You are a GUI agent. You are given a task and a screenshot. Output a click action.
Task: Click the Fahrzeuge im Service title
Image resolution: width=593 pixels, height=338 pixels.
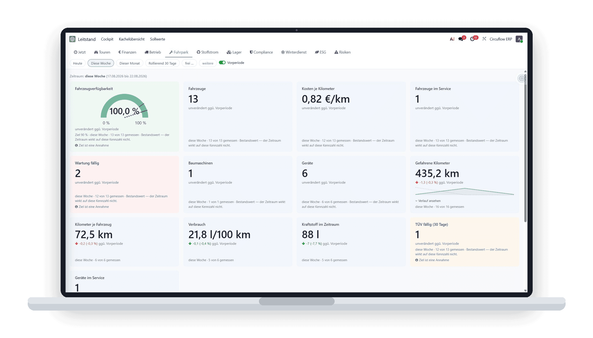(x=433, y=89)
